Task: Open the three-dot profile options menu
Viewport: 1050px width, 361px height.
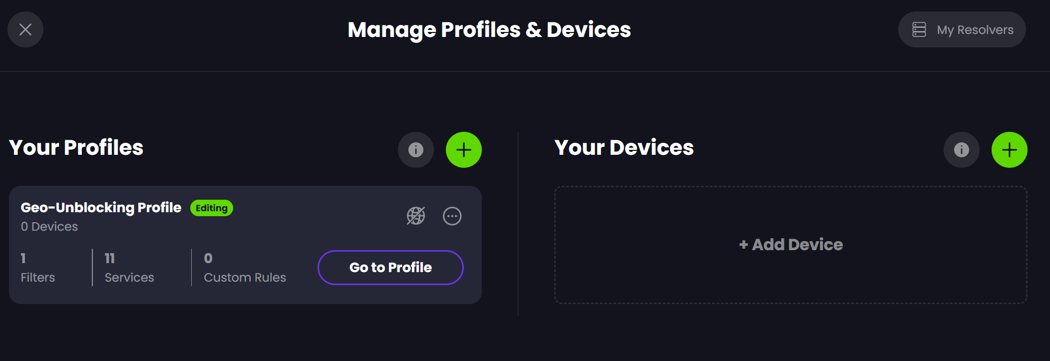Action: [x=452, y=216]
